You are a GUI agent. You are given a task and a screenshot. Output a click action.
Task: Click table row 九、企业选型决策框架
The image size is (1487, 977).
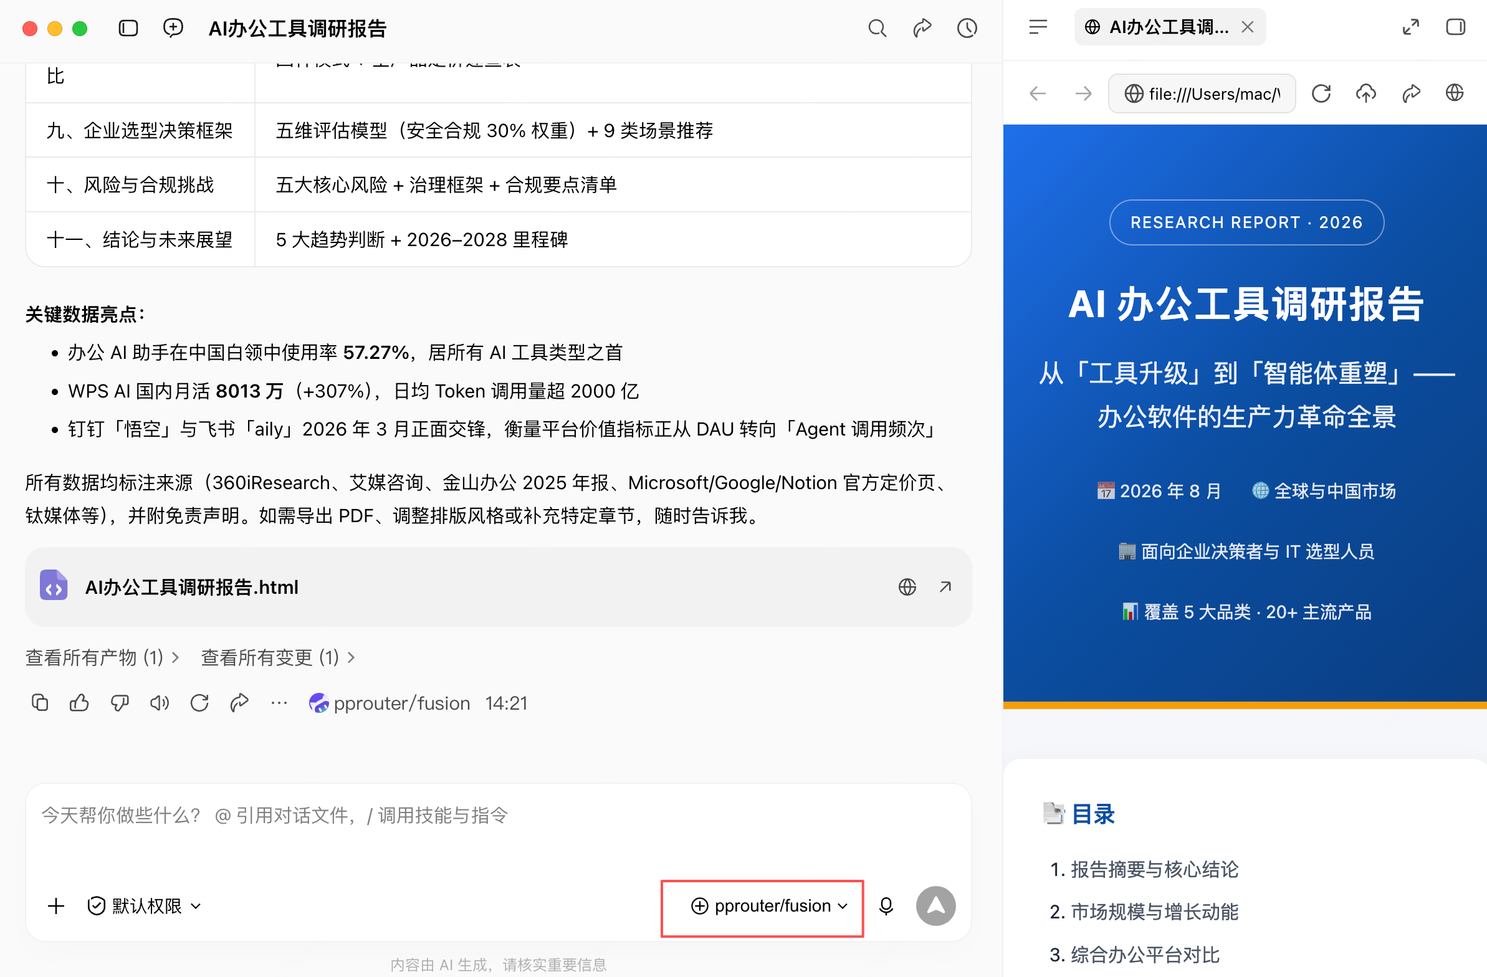tap(498, 130)
